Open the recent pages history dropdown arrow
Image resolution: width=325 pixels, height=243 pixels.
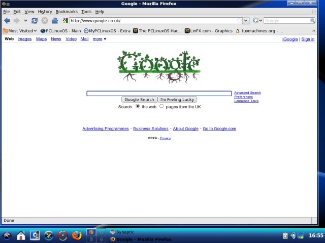point(25,20)
